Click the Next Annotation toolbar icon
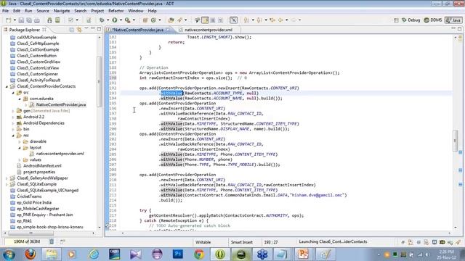 pyautogui.click(x=246, y=20)
